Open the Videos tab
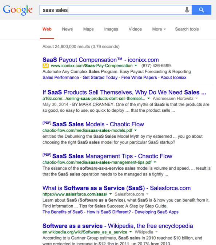This screenshot has width=216, height=245. coord(135,29)
